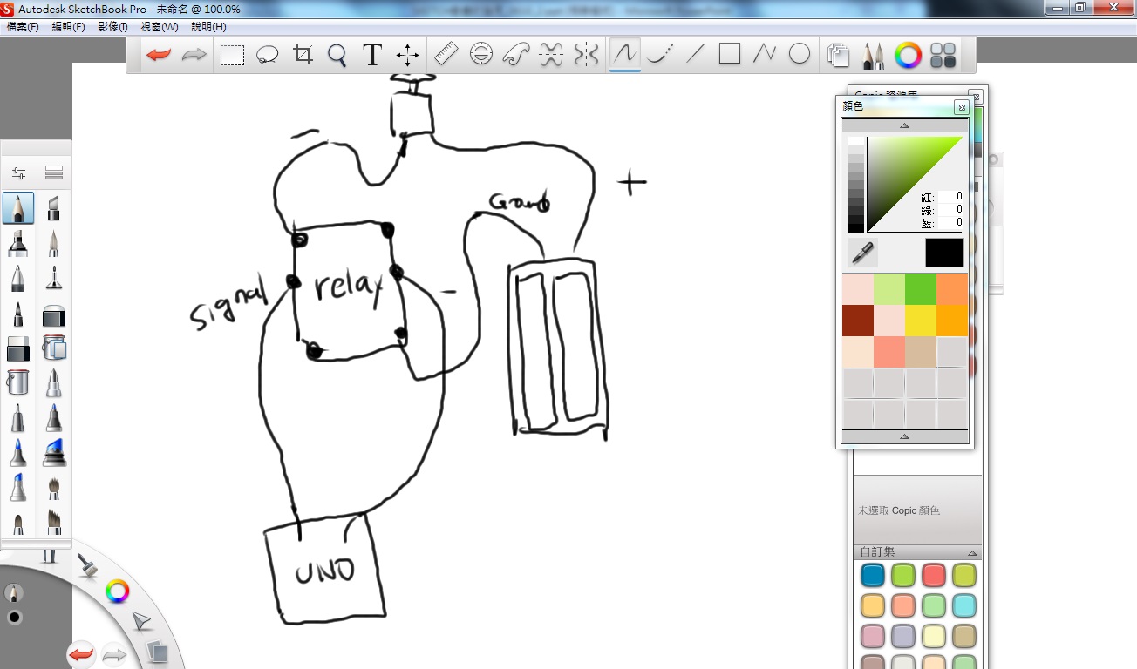
Task: Select the straight Line draw style
Action: pos(695,55)
